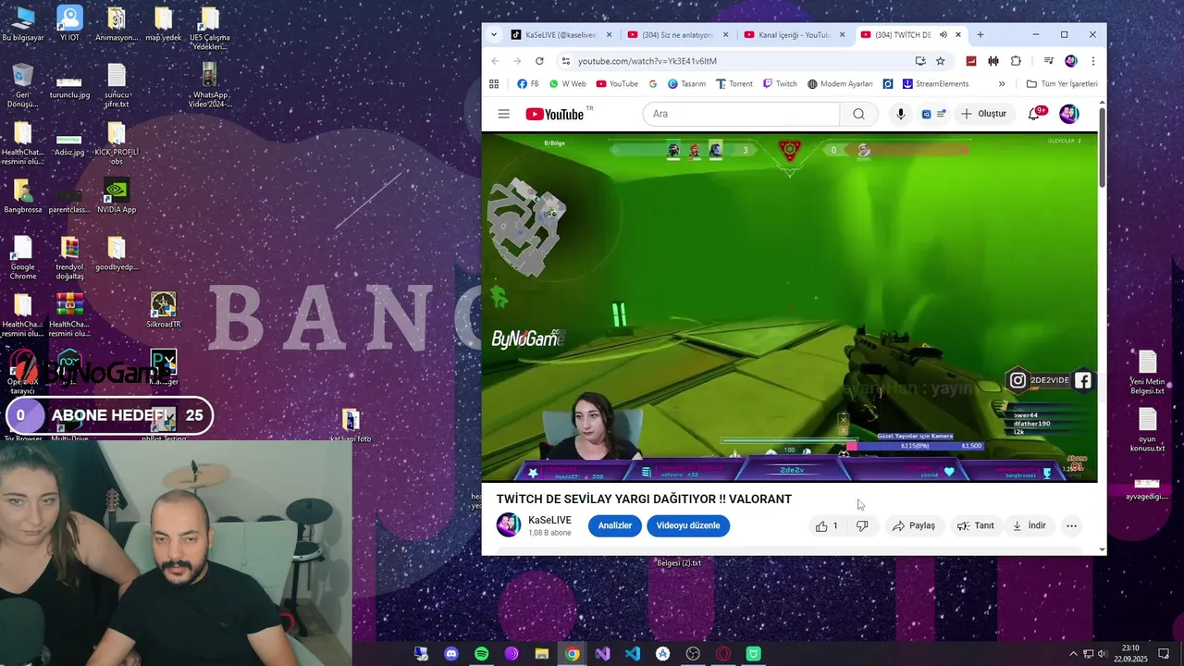This screenshot has height=666, width=1184.
Task: Click the Videoyu düzenle button
Action: click(x=688, y=525)
